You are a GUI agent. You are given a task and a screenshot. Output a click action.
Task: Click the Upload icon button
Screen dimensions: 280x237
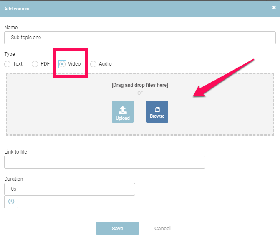123,111
